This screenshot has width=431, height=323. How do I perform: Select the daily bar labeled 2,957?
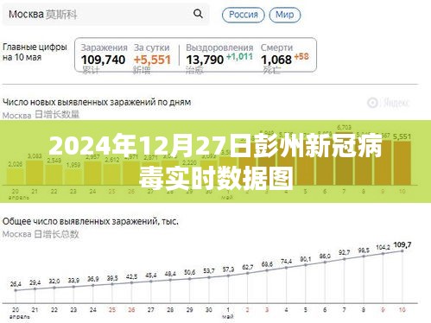coord(92,173)
